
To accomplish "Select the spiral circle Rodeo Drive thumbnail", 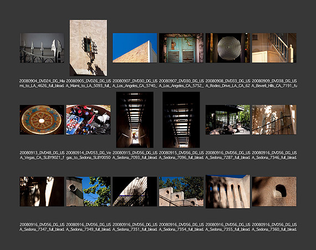I will pyautogui.click(x=228, y=48).
